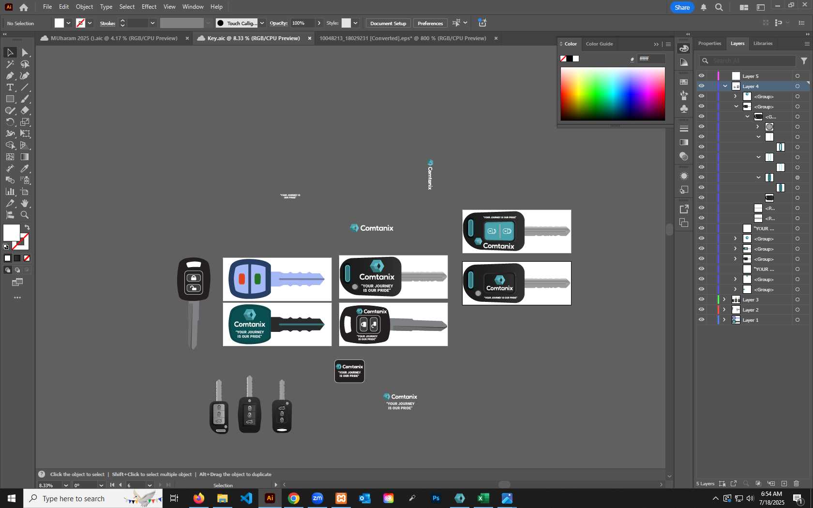Select the Line Segment tool

pos(25,87)
